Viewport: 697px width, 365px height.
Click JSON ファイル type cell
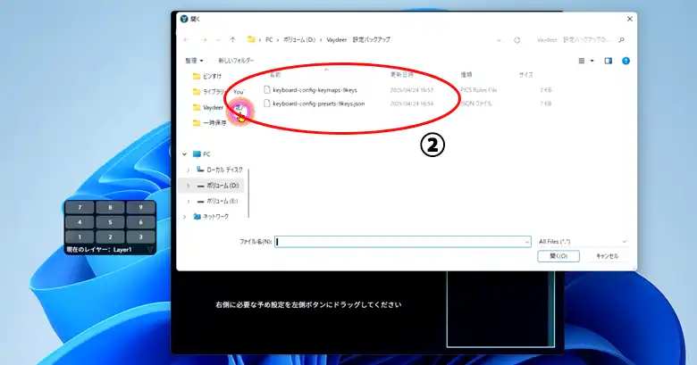476,104
